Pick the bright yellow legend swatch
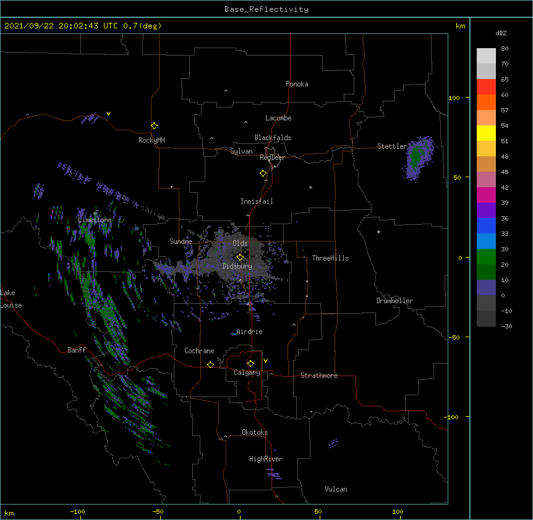 (x=486, y=133)
